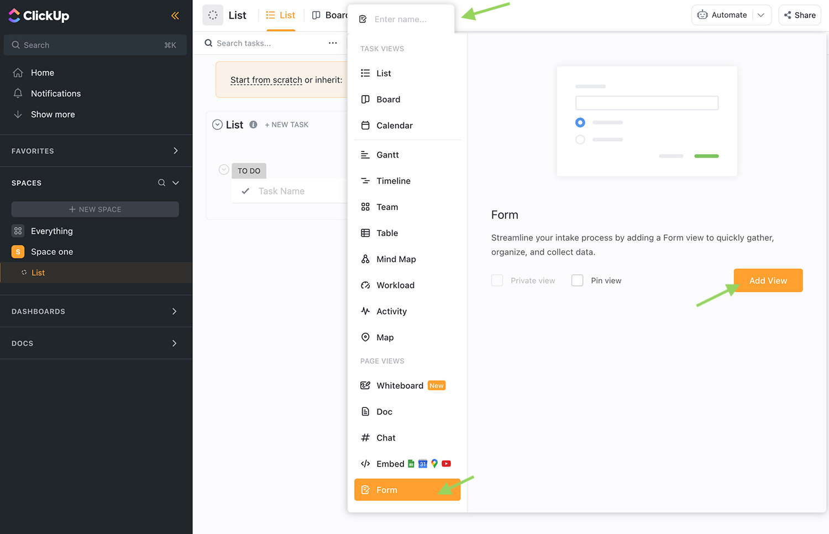
Task: Click the Automate button
Action: 722,15
